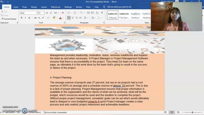204x115 pixels.
Task: Toggle Strikethrough formatting
Action: pos(35,18)
